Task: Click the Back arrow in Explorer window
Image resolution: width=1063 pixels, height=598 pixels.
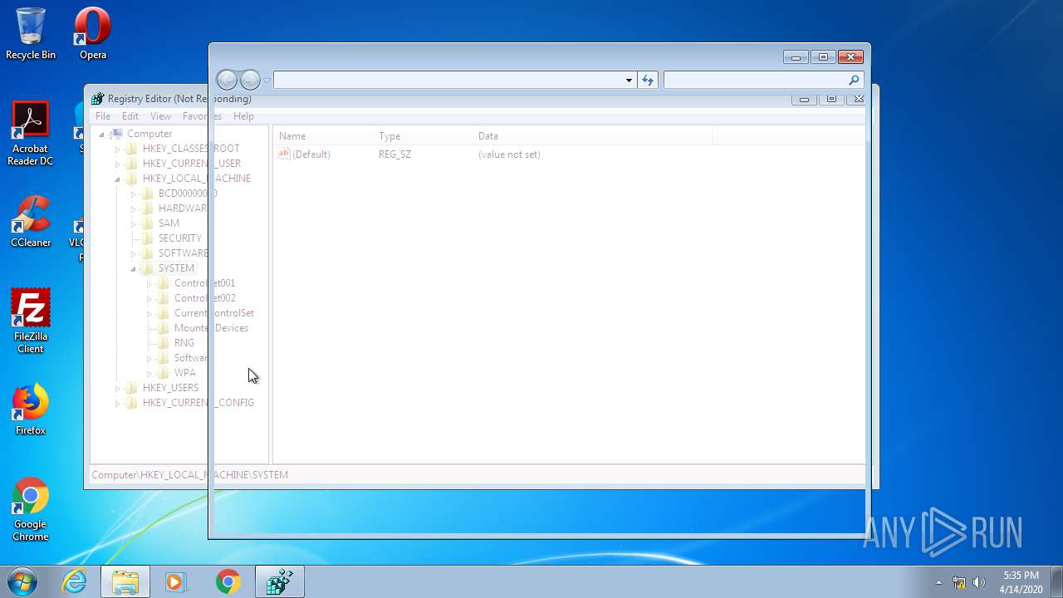Action: [x=227, y=80]
